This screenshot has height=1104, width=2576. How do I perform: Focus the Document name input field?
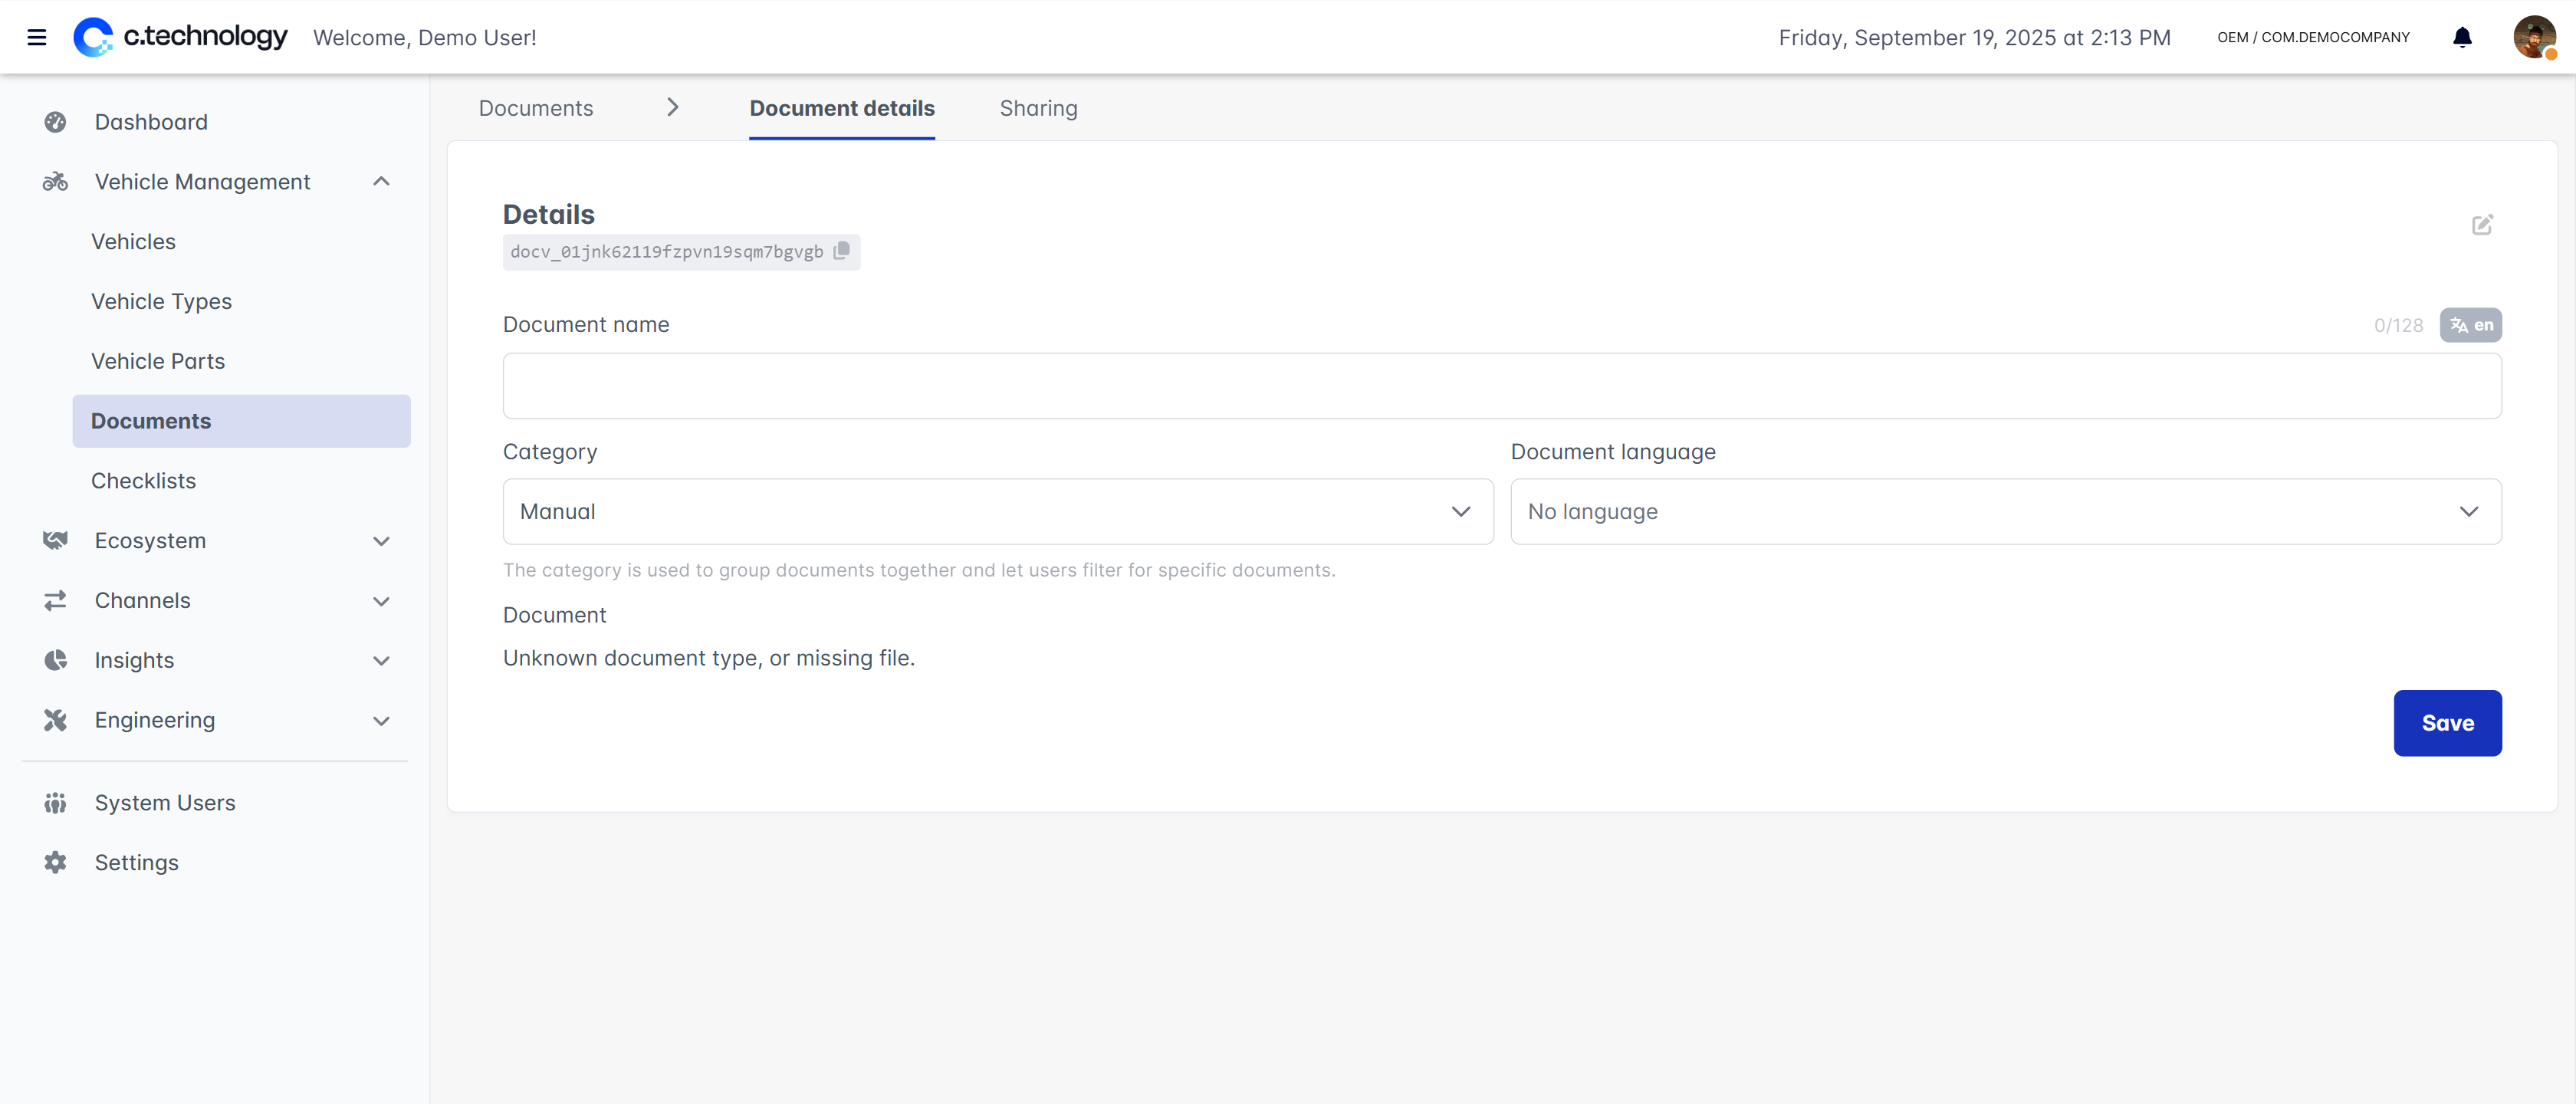pos(1501,385)
